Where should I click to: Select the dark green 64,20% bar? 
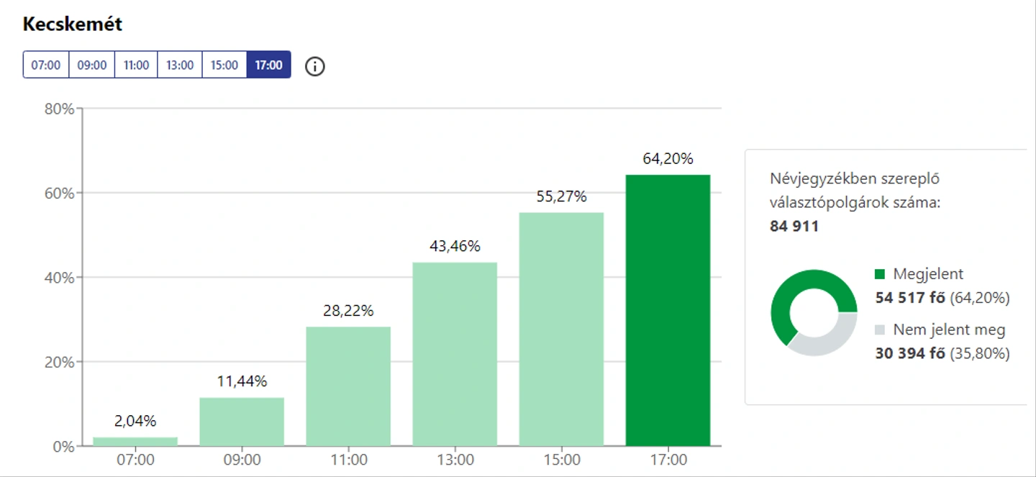pyautogui.click(x=668, y=310)
